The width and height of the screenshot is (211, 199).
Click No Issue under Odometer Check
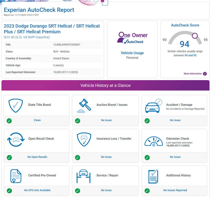[x=175, y=157]
